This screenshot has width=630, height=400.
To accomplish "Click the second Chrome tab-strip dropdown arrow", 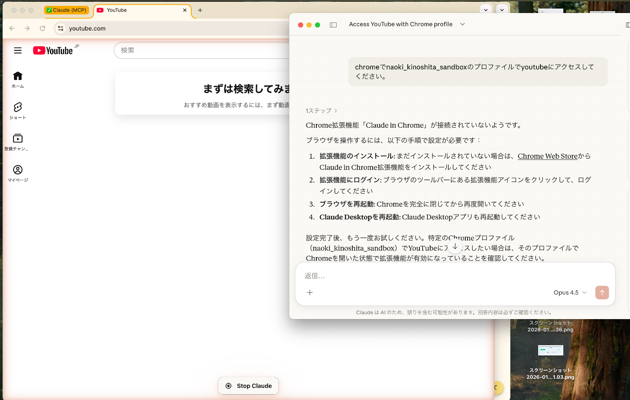I will point(502,10).
